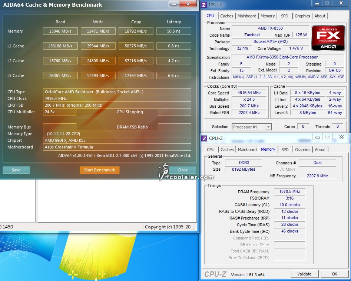Click Memory Latency value 50.5 ns

[174, 31]
